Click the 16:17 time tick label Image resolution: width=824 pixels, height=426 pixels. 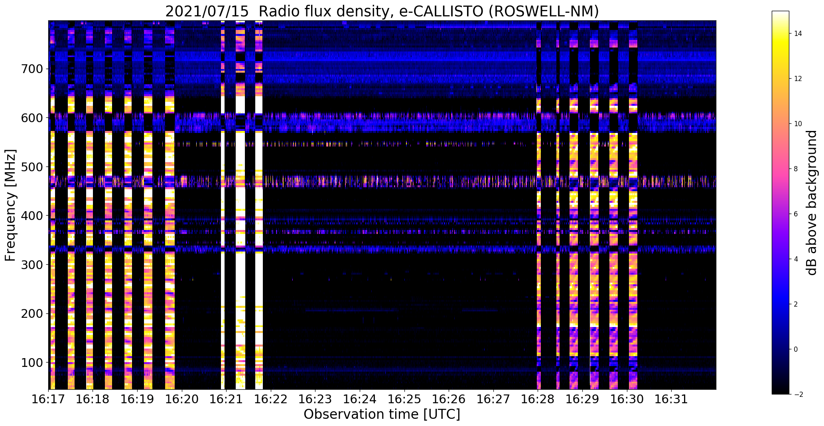coord(49,399)
